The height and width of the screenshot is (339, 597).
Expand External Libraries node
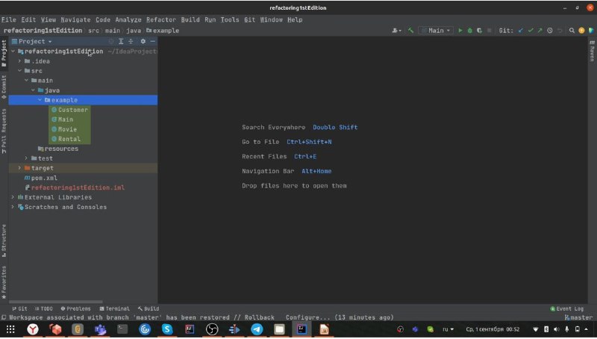pos(13,197)
